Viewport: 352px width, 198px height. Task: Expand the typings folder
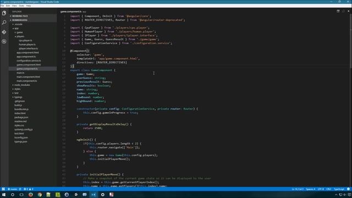(x=18, y=97)
